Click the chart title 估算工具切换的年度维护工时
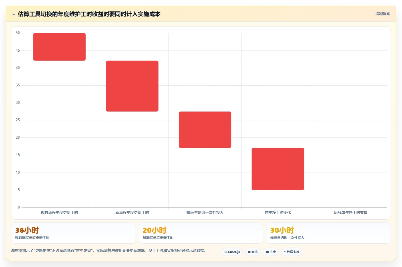This screenshot has height=267, width=402. [x=89, y=14]
